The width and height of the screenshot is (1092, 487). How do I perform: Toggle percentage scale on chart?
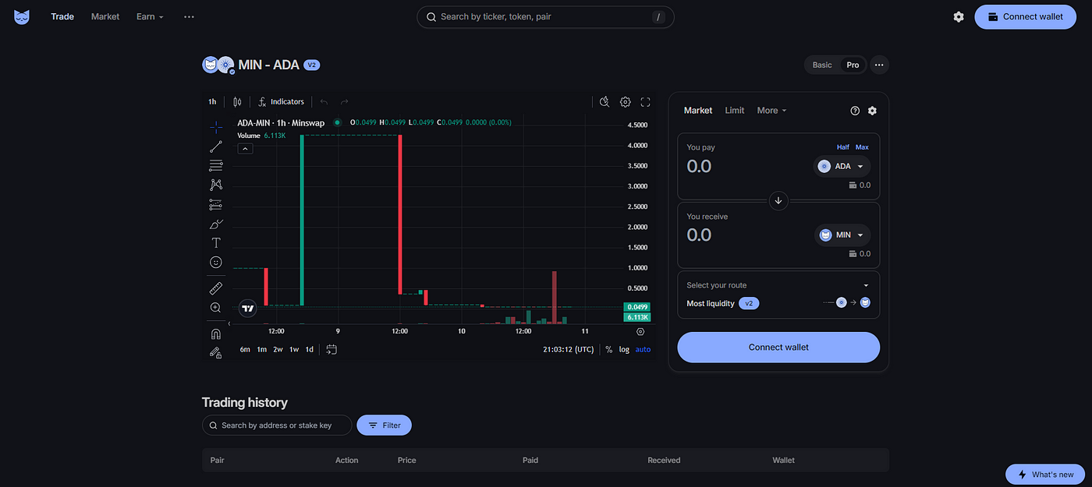(609, 349)
